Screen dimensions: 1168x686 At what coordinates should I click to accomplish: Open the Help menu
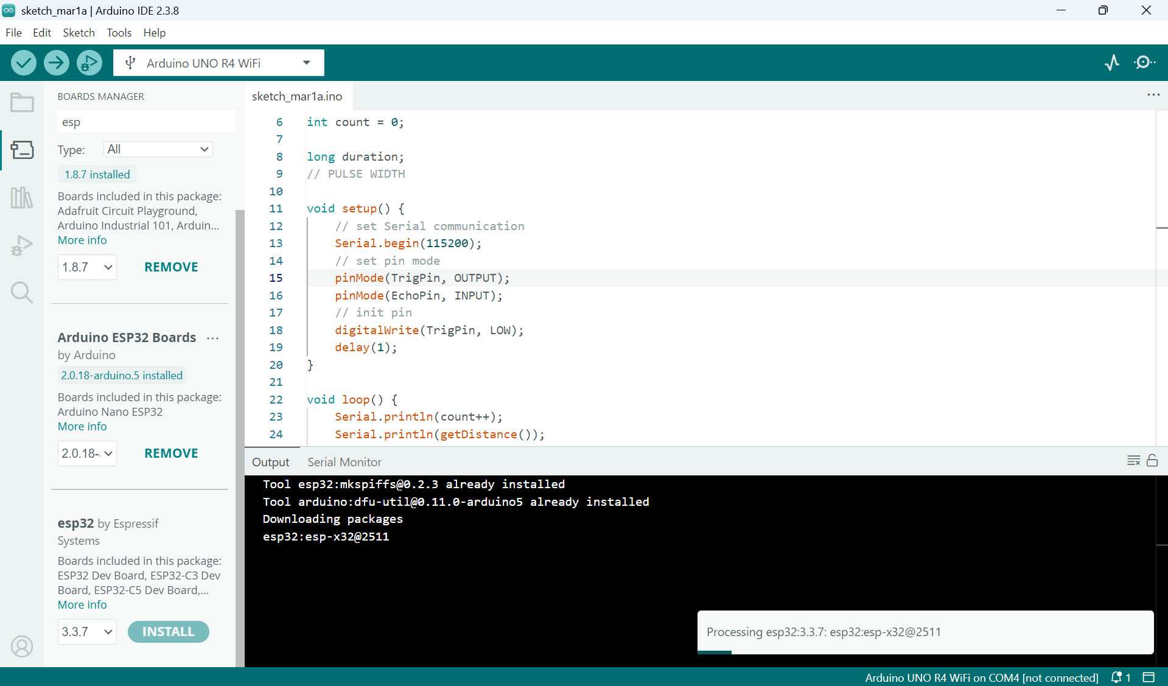coord(155,33)
